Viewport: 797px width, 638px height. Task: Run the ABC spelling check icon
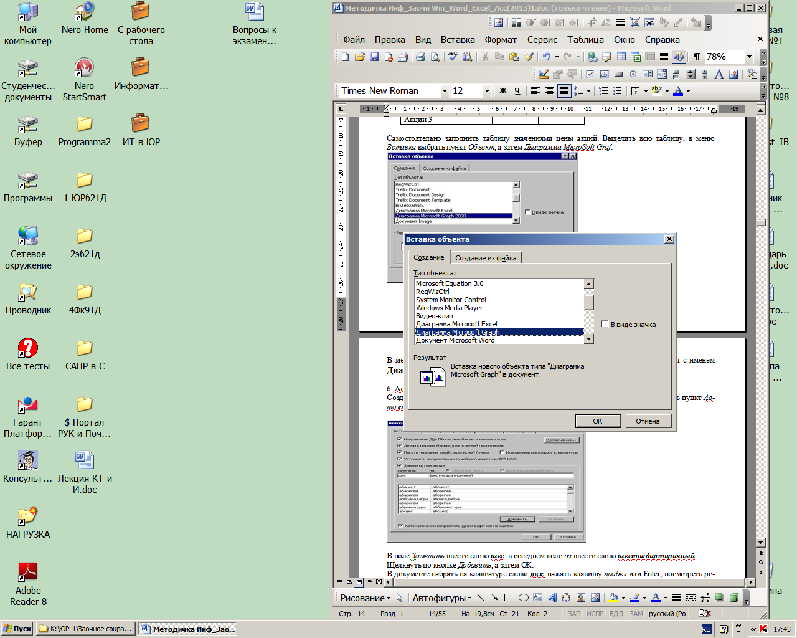453,57
